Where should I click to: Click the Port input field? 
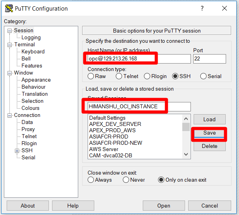(210, 59)
